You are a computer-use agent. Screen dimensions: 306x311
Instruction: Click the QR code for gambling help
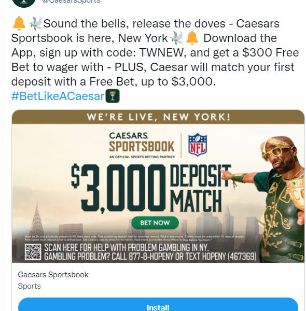33,252
